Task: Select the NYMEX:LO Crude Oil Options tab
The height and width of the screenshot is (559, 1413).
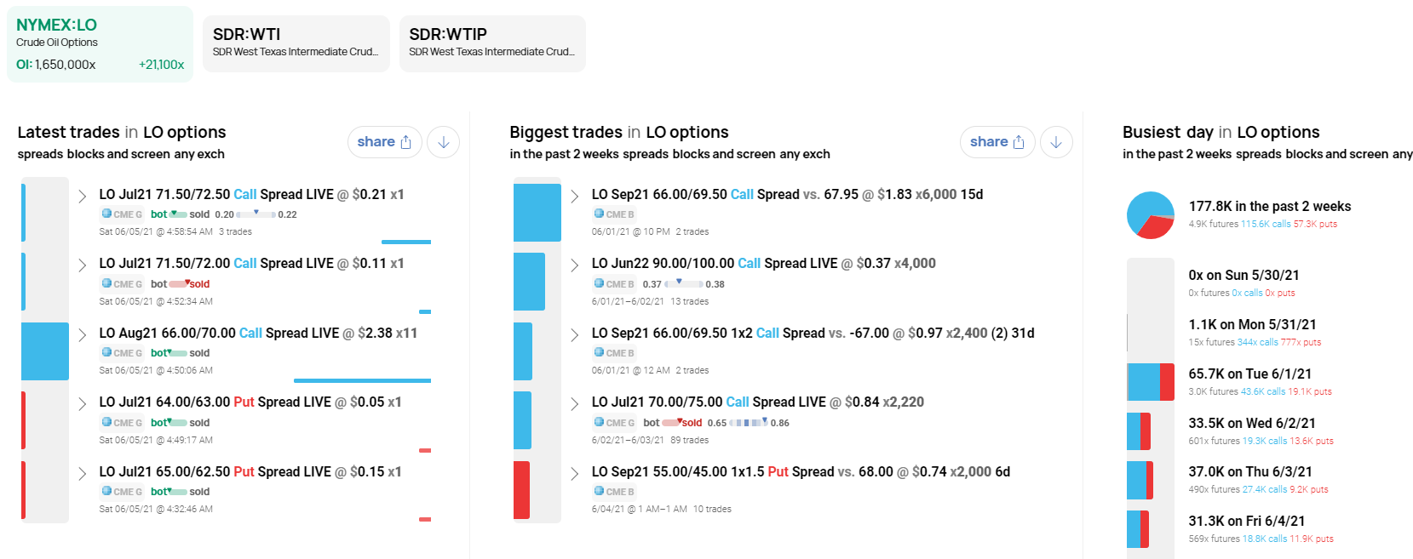Action: tap(100, 44)
